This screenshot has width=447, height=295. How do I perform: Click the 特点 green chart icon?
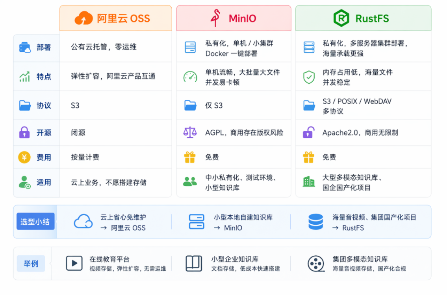pyautogui.click(x=24, y=77)
